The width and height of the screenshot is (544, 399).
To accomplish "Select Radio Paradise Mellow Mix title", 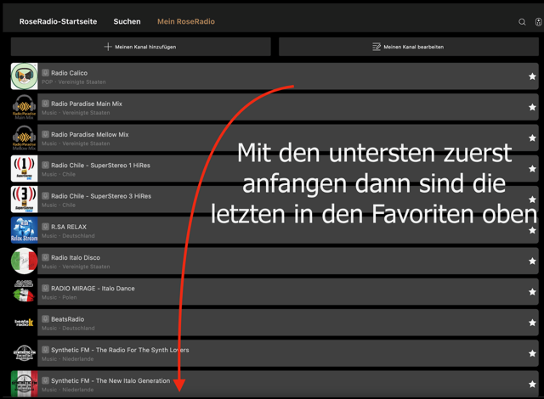I will tap(90, 135).
